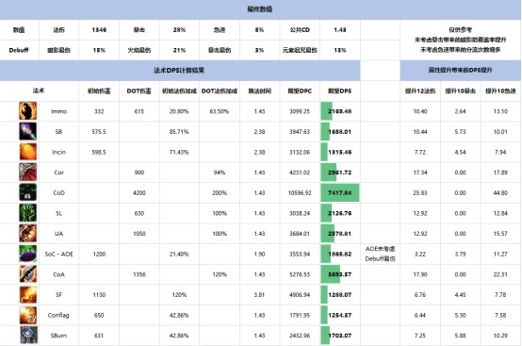This screenshot has height=346, width=522.
Task: Click the Immo spell icon
Action: pyautogui.click(x=28, y=111)
